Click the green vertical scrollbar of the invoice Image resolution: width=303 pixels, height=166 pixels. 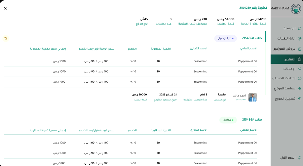pyautogui.click(x=265, y=37)
